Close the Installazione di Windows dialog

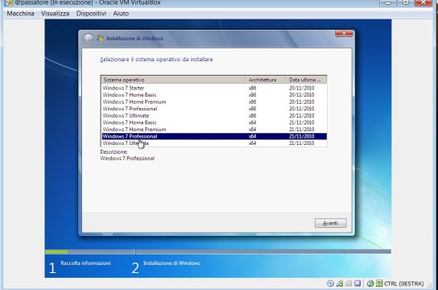tap(344, 33)
